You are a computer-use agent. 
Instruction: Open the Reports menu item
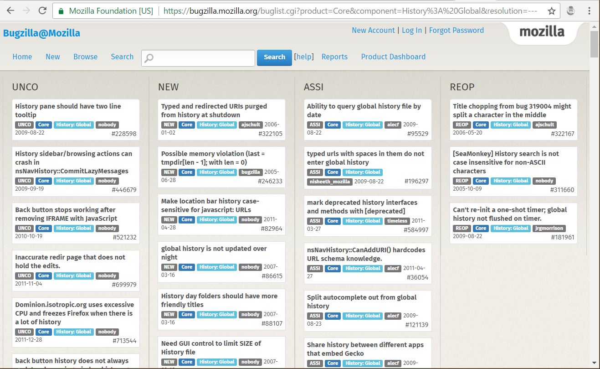coord(334,57)
